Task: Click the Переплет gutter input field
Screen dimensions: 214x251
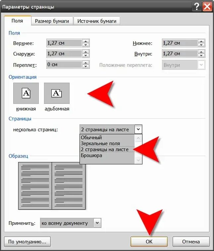Action: [x=64, y=64]
